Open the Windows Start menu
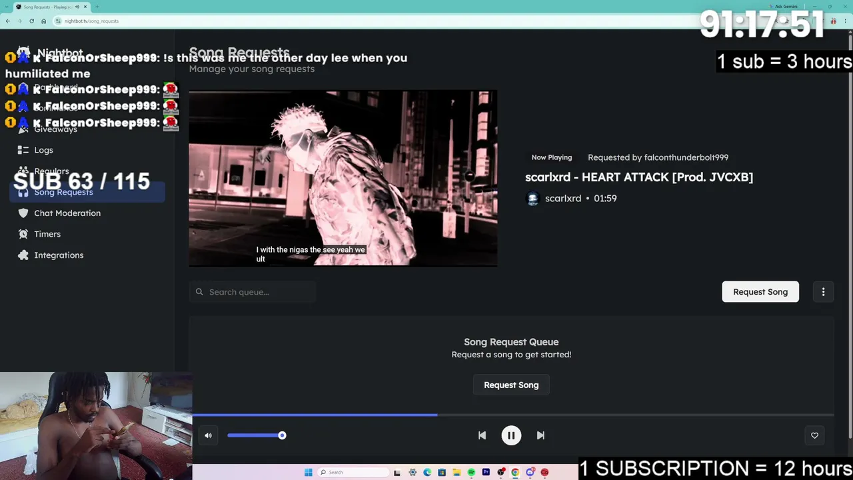Viewport: 853px width, 480px height. (309, 473)
